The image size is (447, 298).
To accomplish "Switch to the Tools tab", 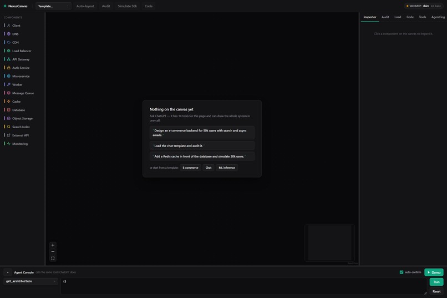I will pos(423,17).
